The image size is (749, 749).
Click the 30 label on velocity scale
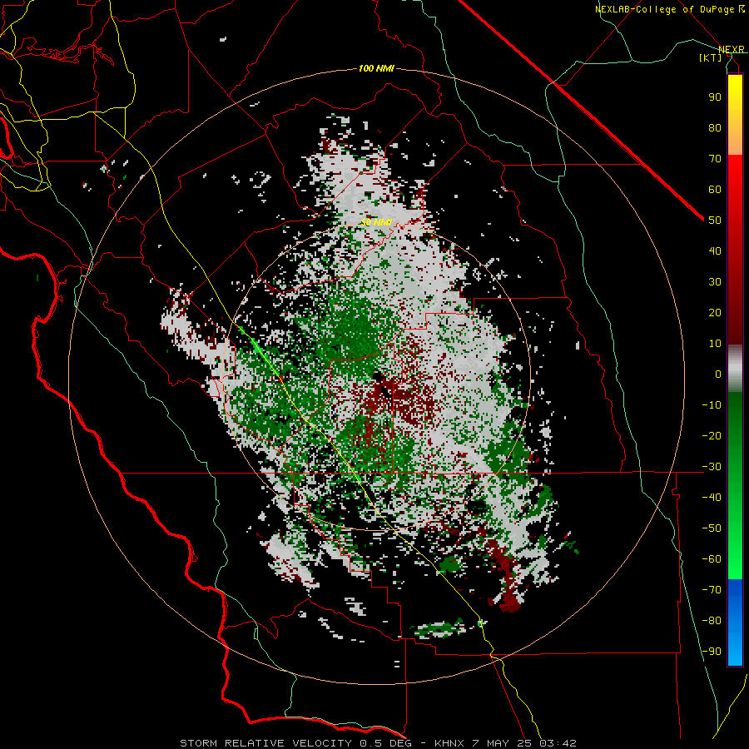point(715,282)
